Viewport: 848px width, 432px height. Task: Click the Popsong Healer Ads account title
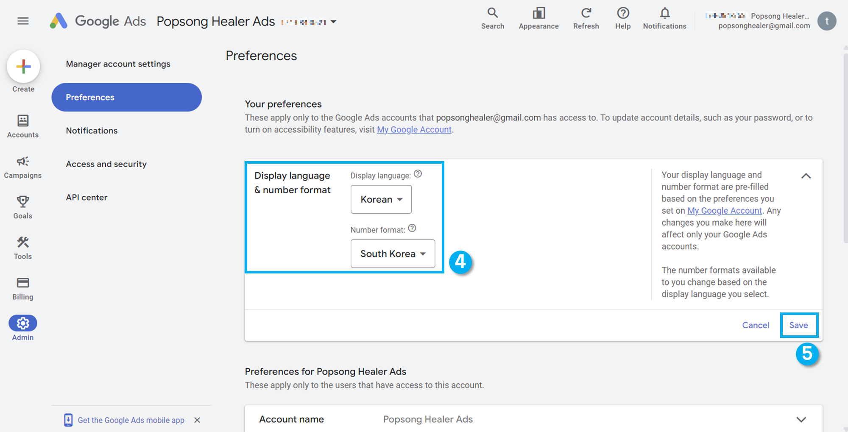215,21
